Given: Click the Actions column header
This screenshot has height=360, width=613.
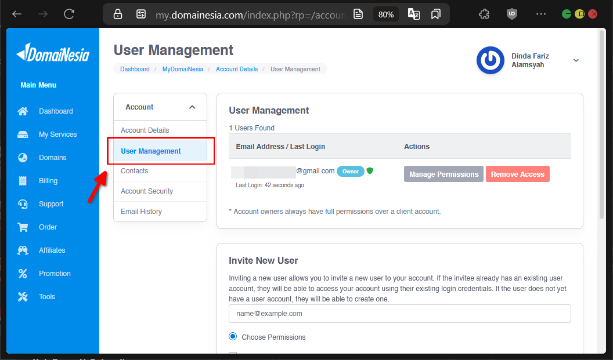Looking at the screenshot, I should (417, 147).
